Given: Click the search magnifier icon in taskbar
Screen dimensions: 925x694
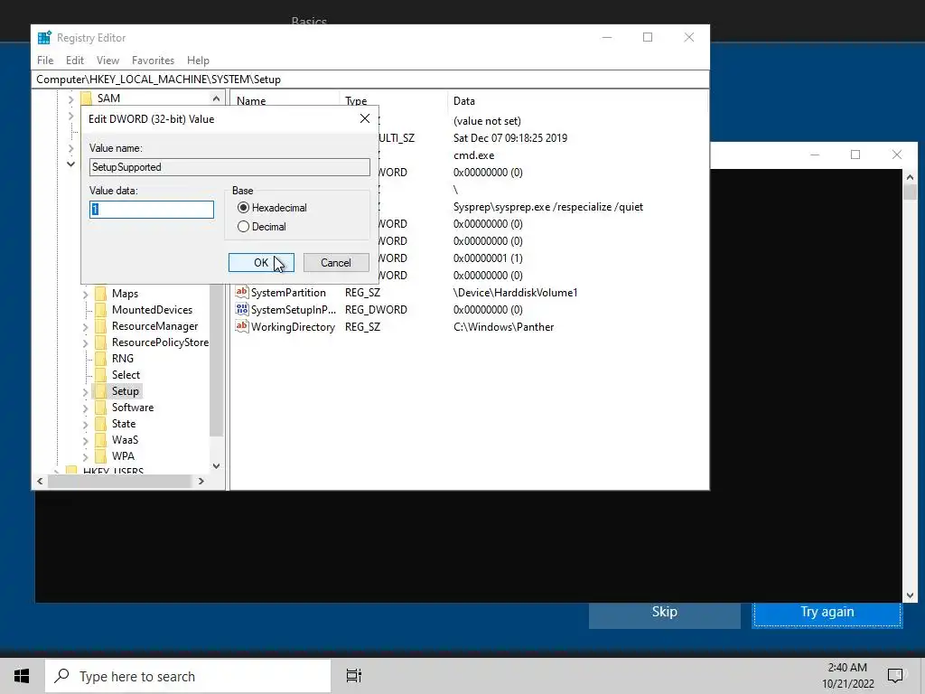Looking at the screenshot, I should click(x=62, y=676).
